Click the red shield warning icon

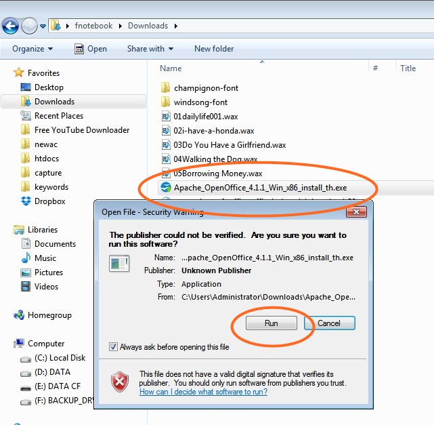coord(120,382)
